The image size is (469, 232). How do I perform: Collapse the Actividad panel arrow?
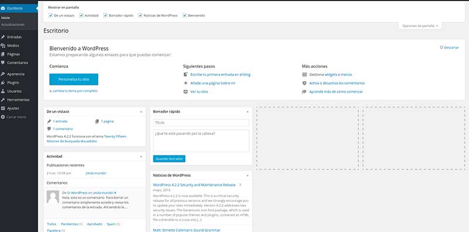click(x=141, y=156)
